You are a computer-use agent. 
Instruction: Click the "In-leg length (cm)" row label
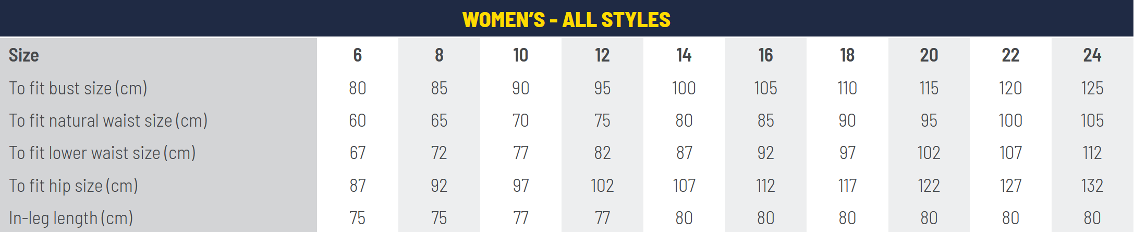71,218
